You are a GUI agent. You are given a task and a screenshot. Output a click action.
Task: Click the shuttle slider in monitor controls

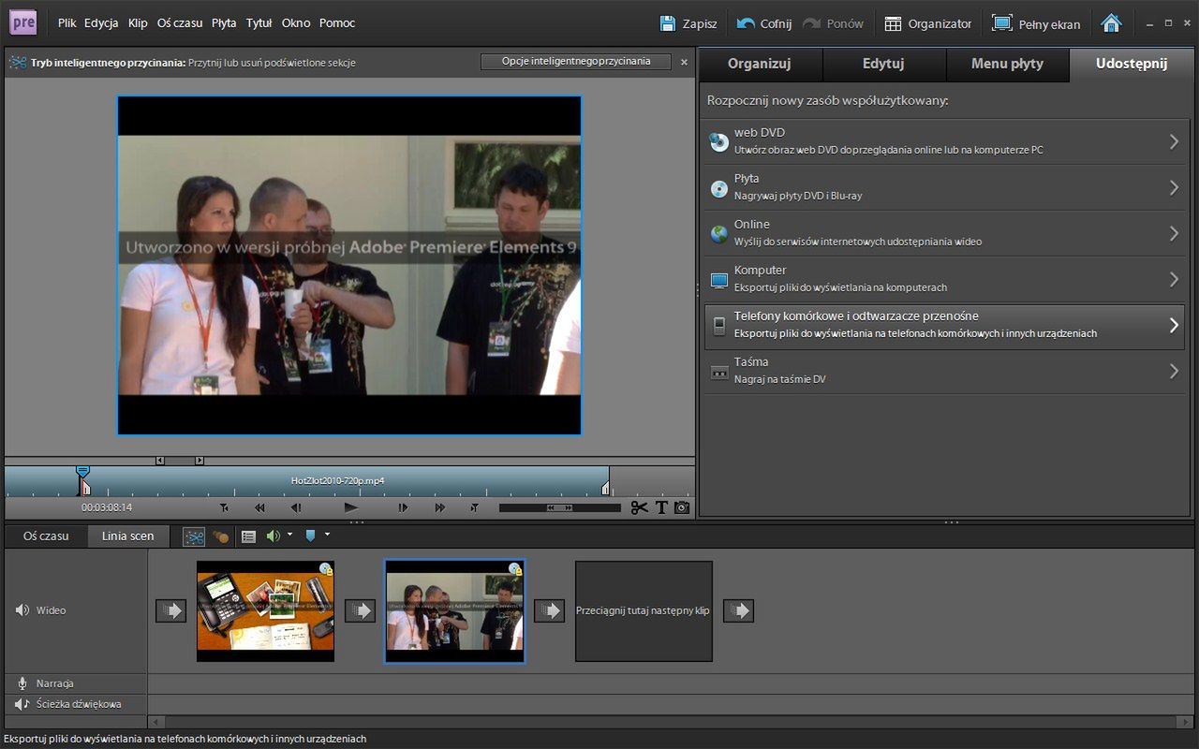coord(560,507)
